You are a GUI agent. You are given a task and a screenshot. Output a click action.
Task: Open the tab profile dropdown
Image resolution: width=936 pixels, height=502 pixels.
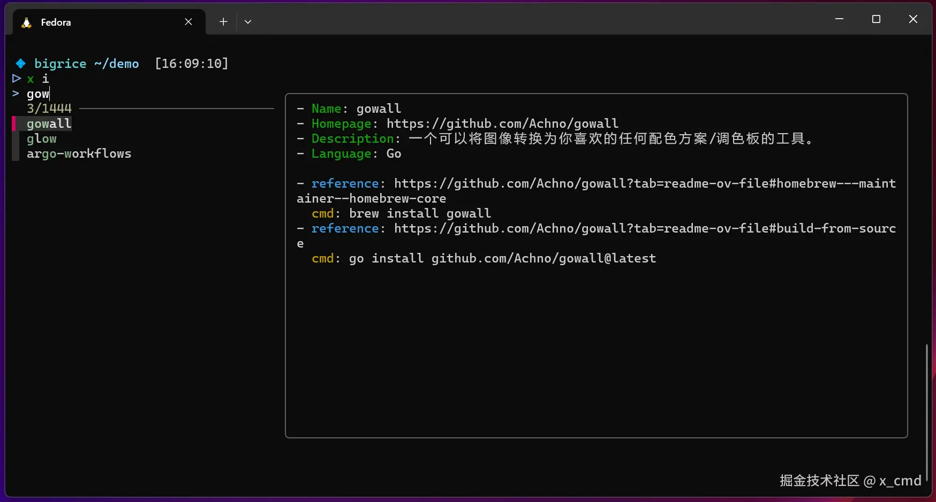coord(248,22)
